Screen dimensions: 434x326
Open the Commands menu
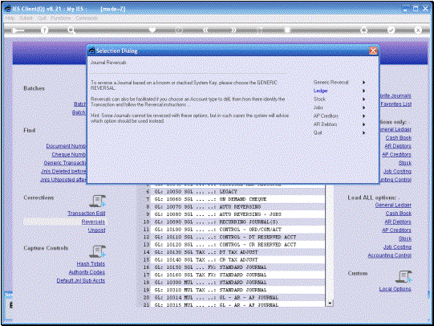87,18
